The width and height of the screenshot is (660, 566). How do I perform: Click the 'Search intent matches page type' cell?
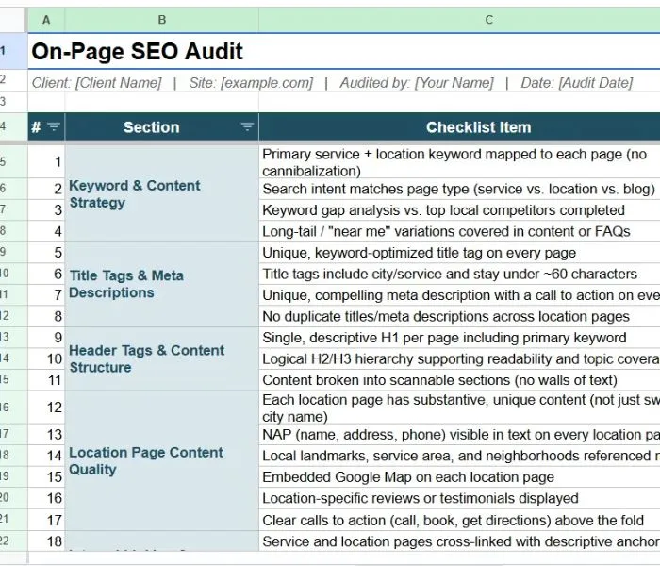pyautogui.click(x=459, y=189)
